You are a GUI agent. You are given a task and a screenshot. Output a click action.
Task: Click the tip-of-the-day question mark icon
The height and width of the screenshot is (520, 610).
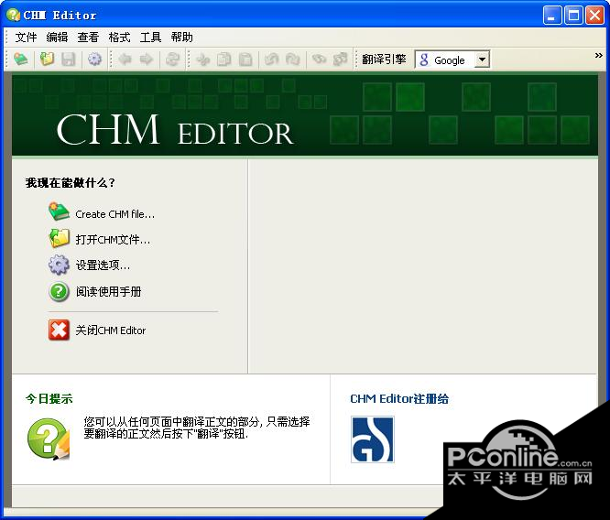(49, 439)
